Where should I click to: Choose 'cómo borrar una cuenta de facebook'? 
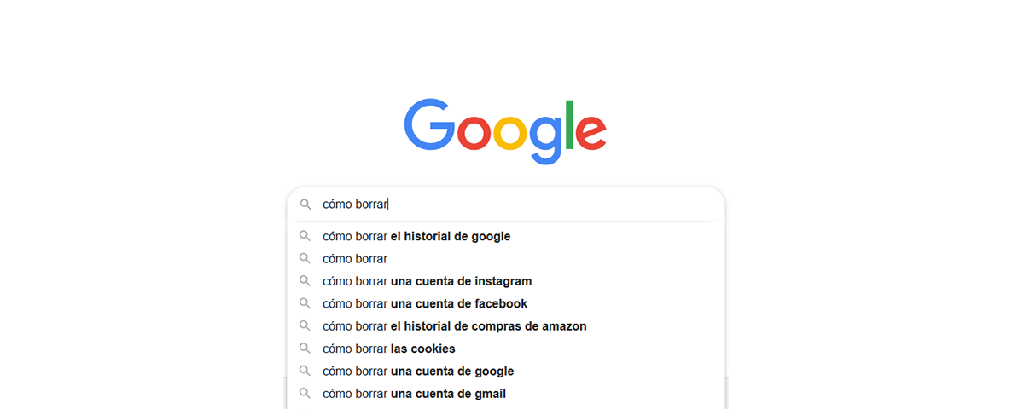[x=506, y=303]
